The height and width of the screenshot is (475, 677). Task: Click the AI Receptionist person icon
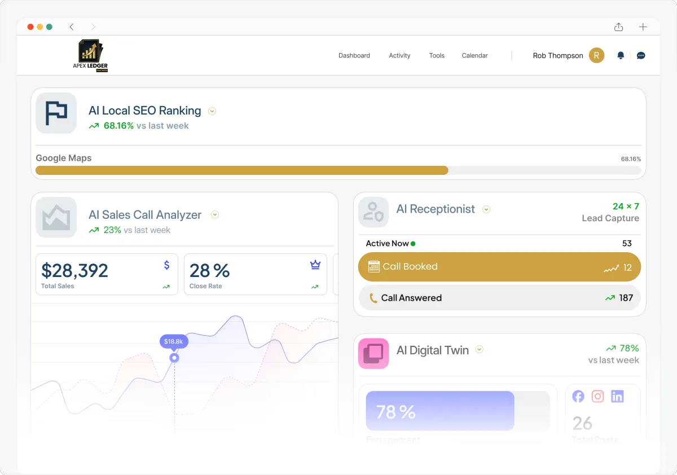(373, 212)
